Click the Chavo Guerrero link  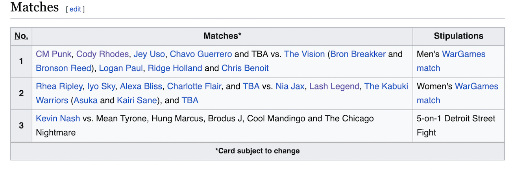click(201, 54)
